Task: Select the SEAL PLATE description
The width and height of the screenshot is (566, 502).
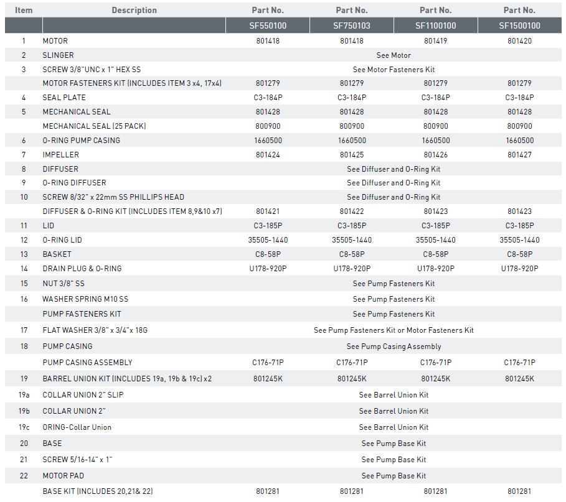Action: 64,98
